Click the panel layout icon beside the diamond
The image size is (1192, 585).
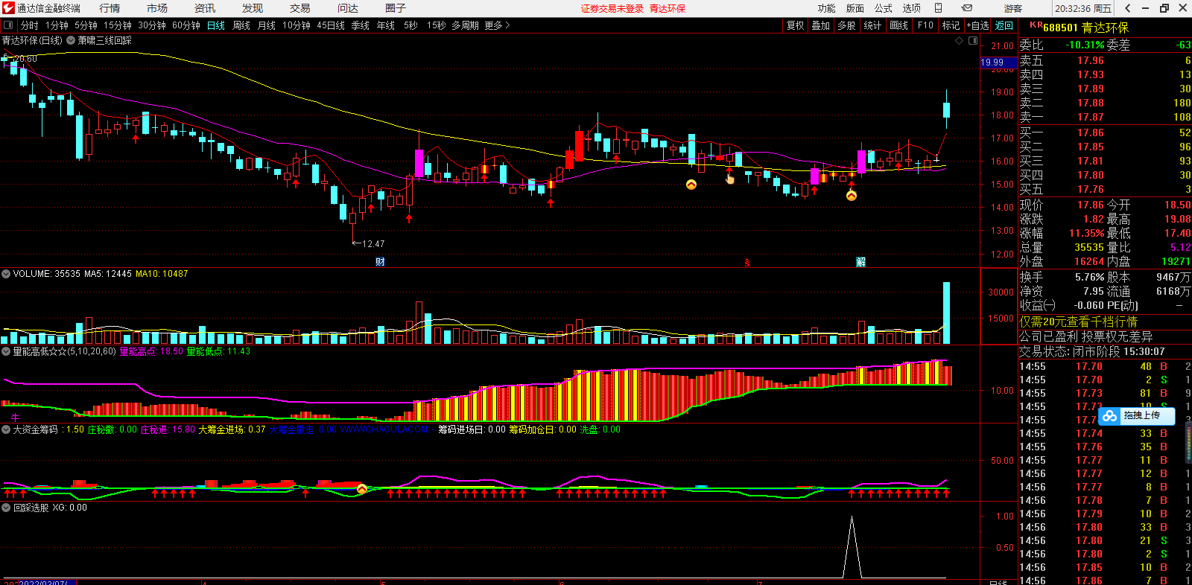[x=973, y=41]
